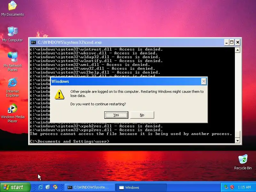Launch Media Player from Quick Launch bar
Viewport: 256px width, 192px height.
55,187
